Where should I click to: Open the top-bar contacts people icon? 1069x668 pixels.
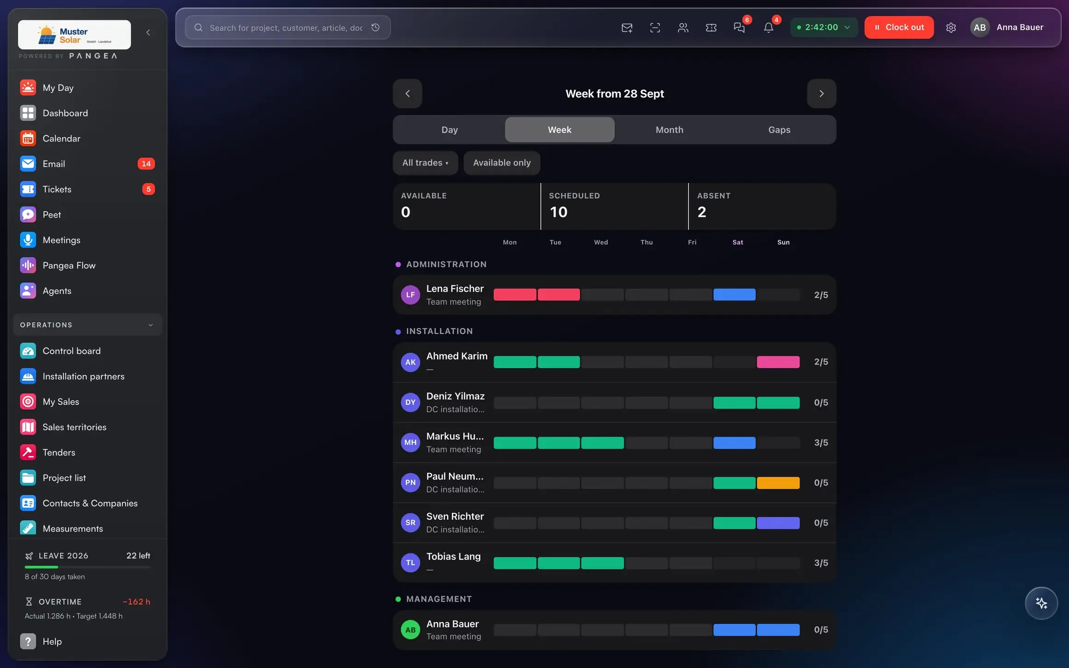(x=683, y=28)
